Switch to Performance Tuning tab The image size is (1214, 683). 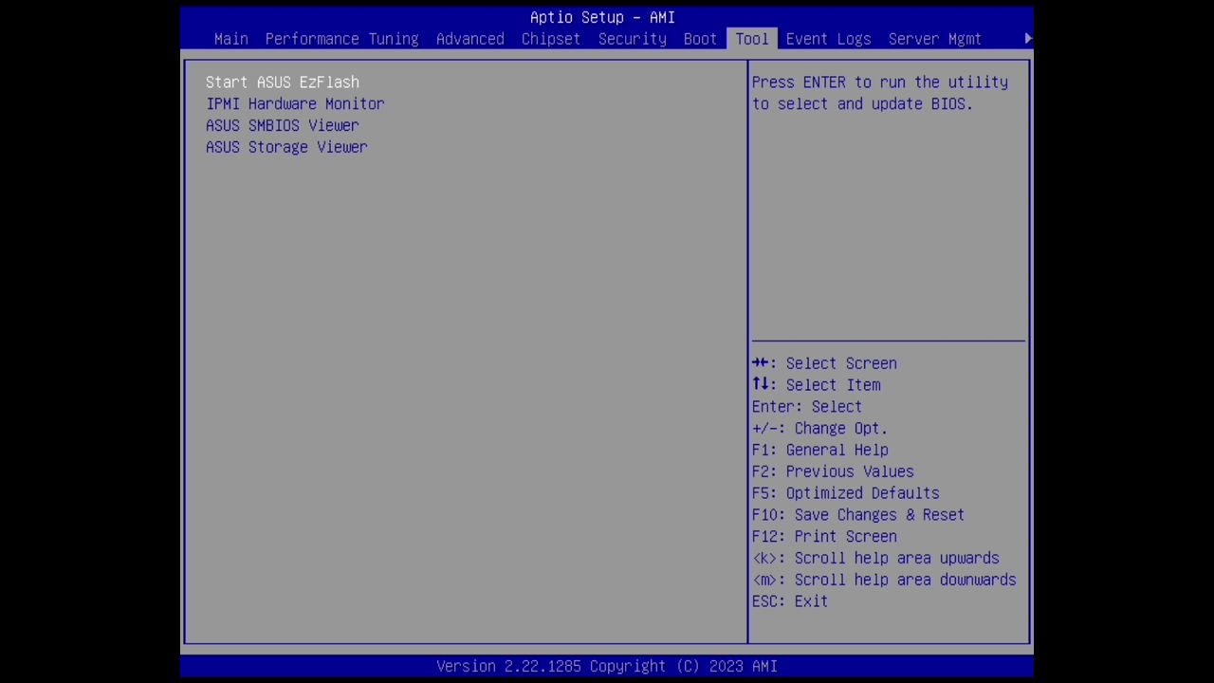(341, 39)
